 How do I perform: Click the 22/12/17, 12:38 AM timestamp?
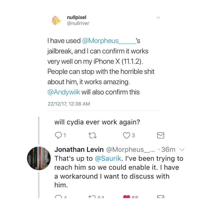69,104
